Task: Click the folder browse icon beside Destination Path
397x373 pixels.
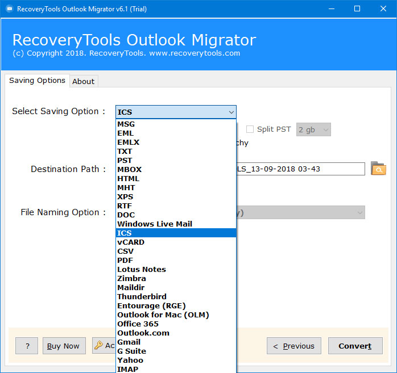Action: [378, 169]
